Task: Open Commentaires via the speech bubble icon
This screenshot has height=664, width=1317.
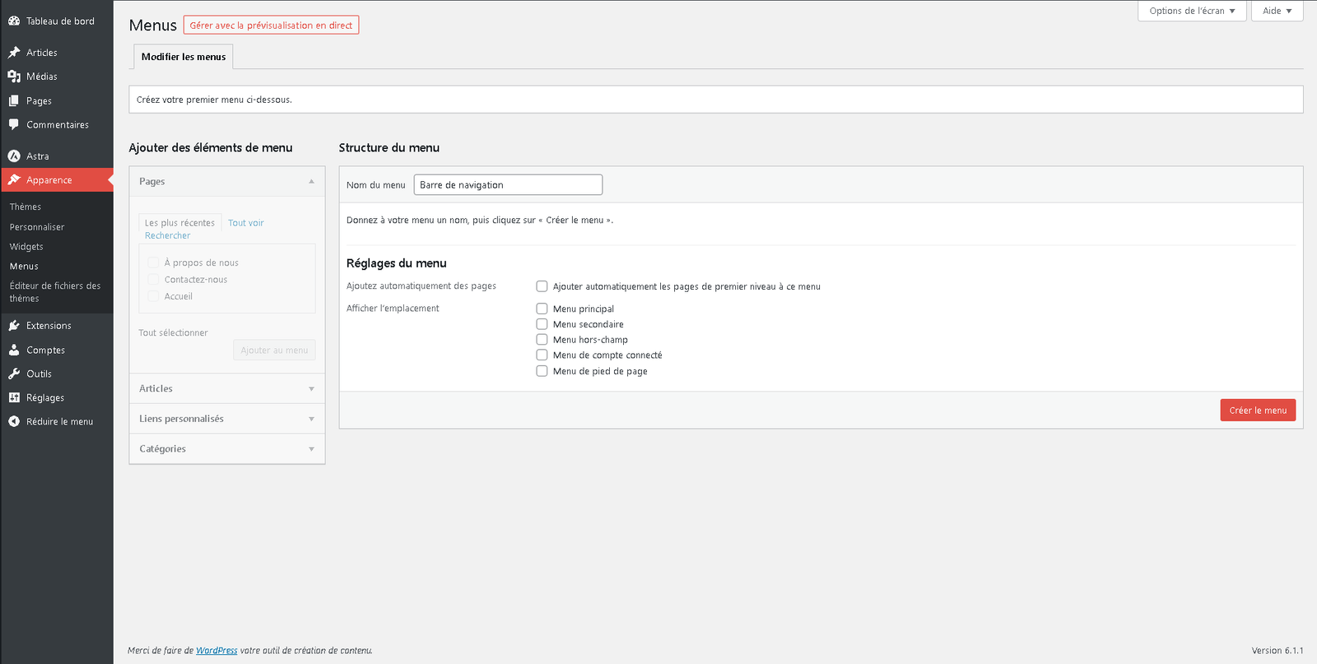Action: pyautogui.click(x=14, y=125)
